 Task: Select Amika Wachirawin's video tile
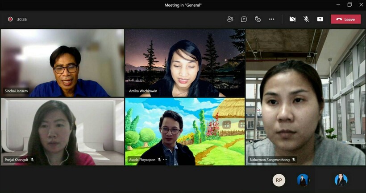[x=185, y=63]
